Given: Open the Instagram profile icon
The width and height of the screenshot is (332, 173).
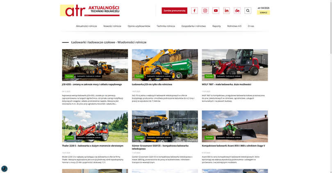Looking at the screenshot, I should [205, 11].
